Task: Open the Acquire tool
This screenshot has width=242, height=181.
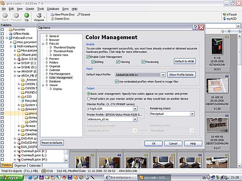Action: coord(39,17)
